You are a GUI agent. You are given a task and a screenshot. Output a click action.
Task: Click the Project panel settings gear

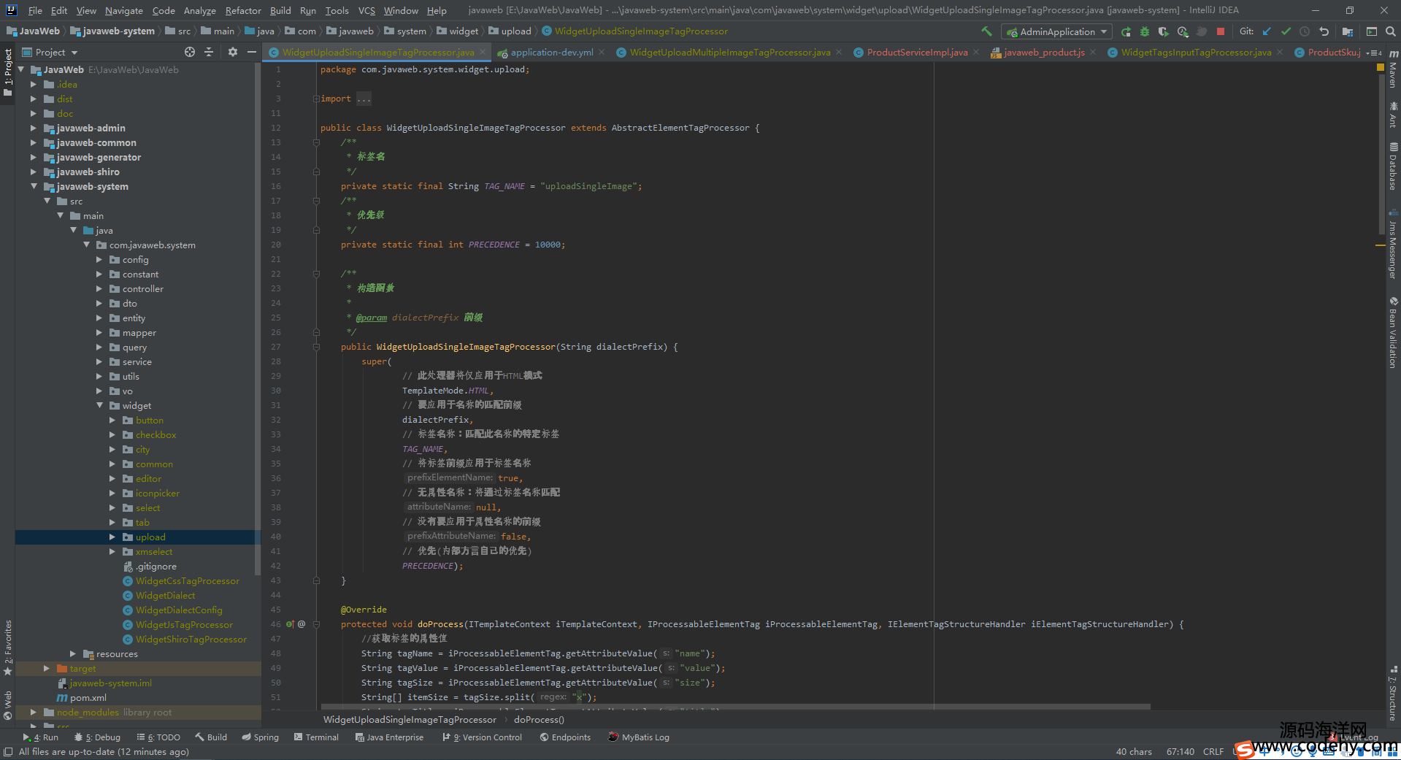click(233, 52)
